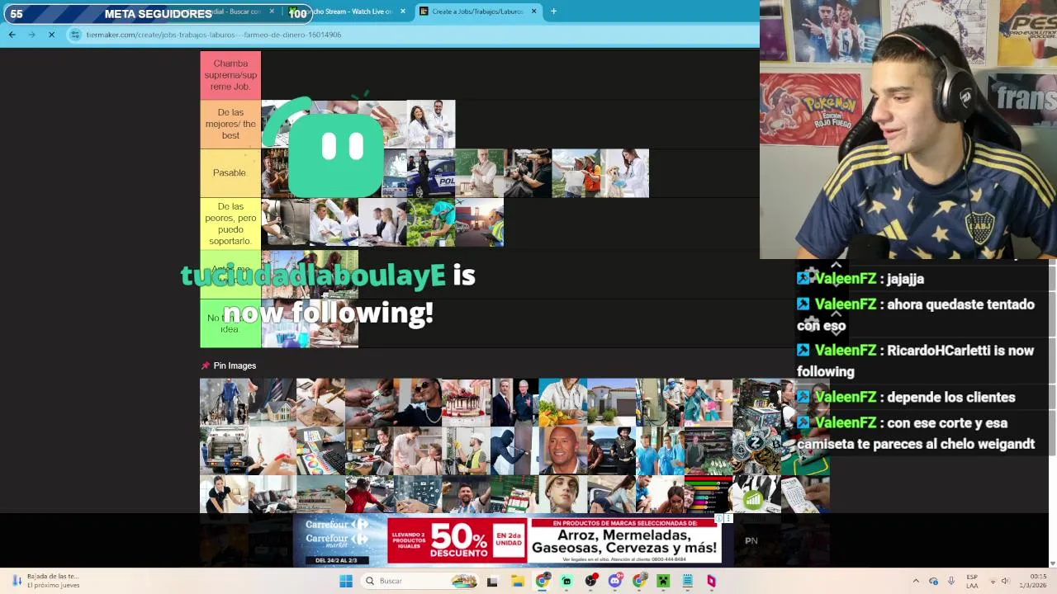This screenshot has height=594, width=1057.
Task: Pick the decorated cake image from pool
Action: [467, 403]
